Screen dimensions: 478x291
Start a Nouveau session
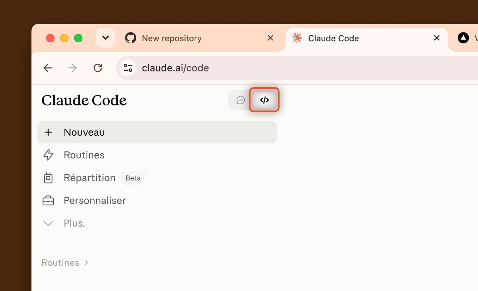pos(157,132)
